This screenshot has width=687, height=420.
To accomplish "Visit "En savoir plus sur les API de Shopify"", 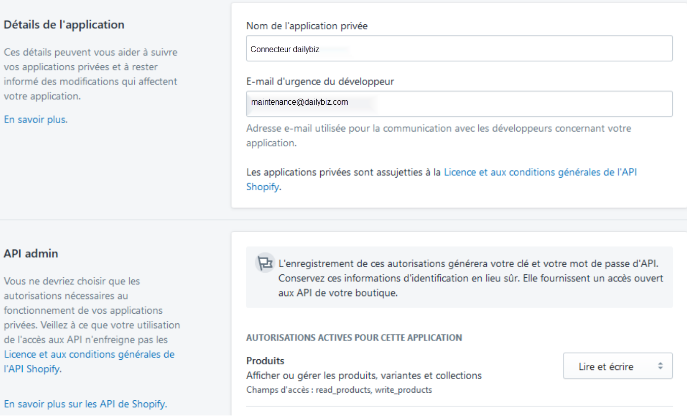I will 85,404.
